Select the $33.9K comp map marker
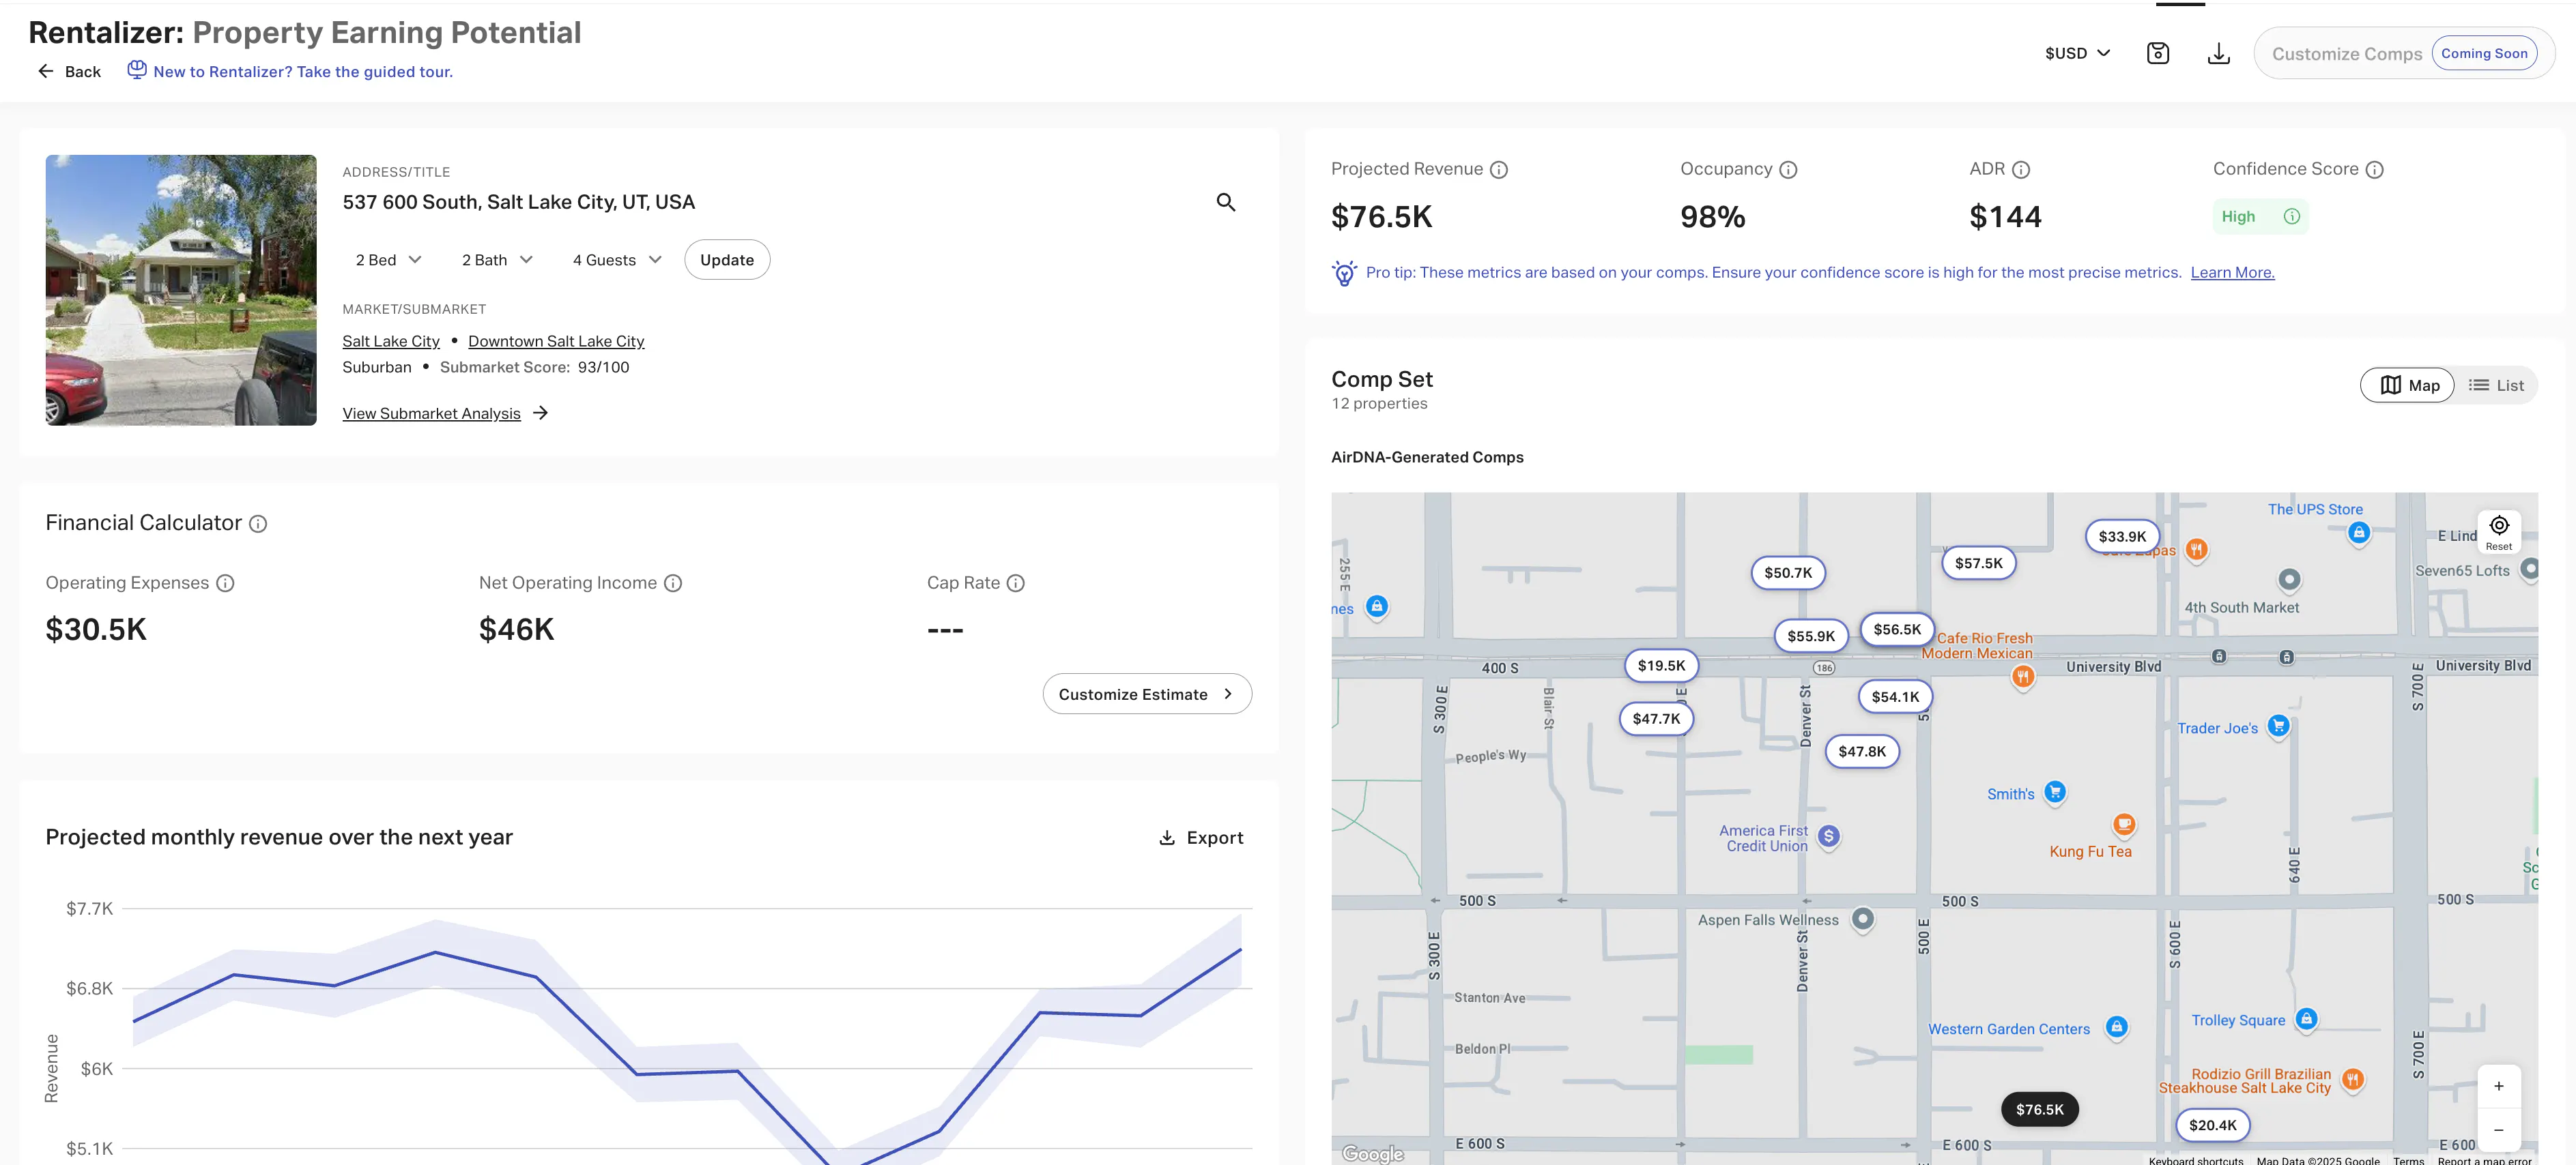Viewport: 2576px width, 1165px height. (x=2122, y=537)
